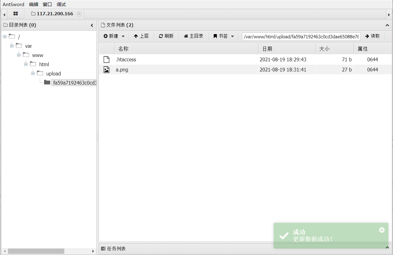Select the a.png file name

[x=122, y=70]
